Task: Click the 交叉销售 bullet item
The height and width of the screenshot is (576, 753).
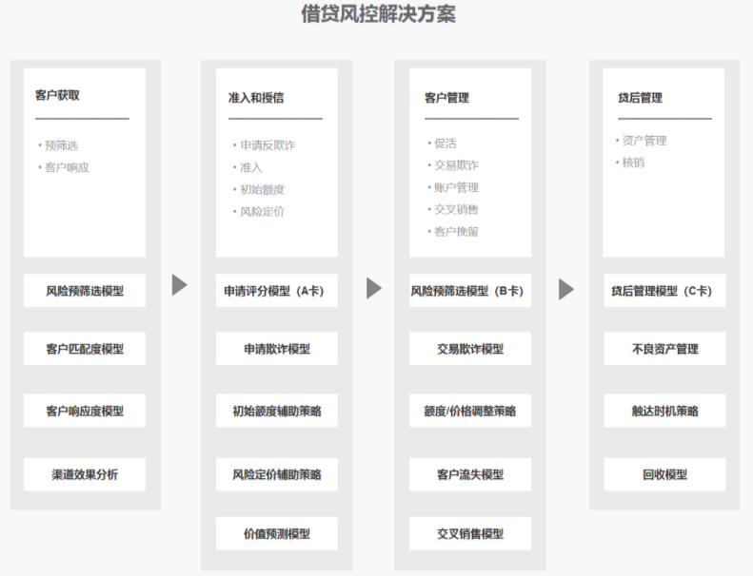Action: pyautogui.click(x=453, y=210)
